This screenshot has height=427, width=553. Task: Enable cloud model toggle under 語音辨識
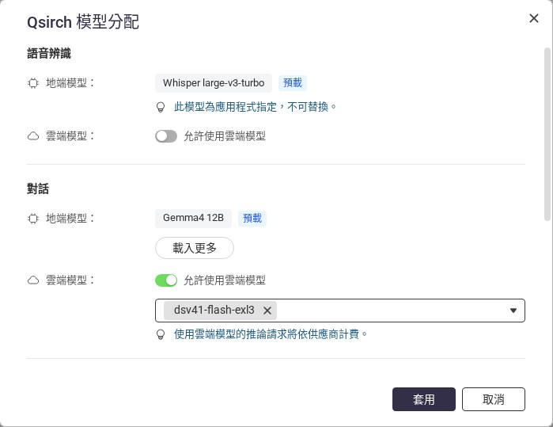166,136
